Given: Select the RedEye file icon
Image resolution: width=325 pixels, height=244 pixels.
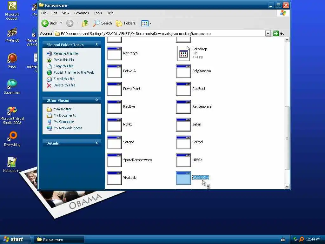Looking at the screenshot, I should [x=114, y=107].
